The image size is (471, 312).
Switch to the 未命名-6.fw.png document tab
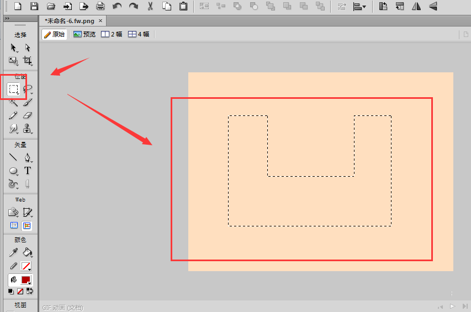pos(71,20)
